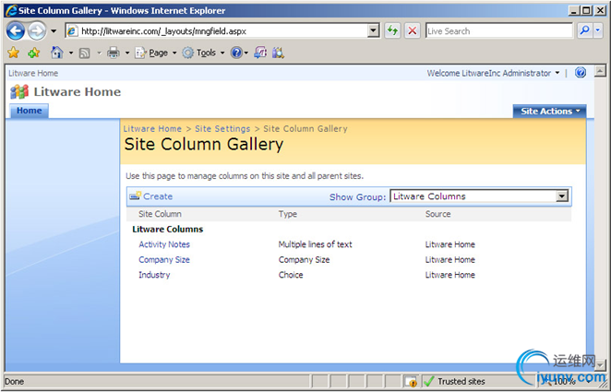Click the Print toolbar icon
The width and height of the screenshot is (611, 392).
tap(114, 53)
